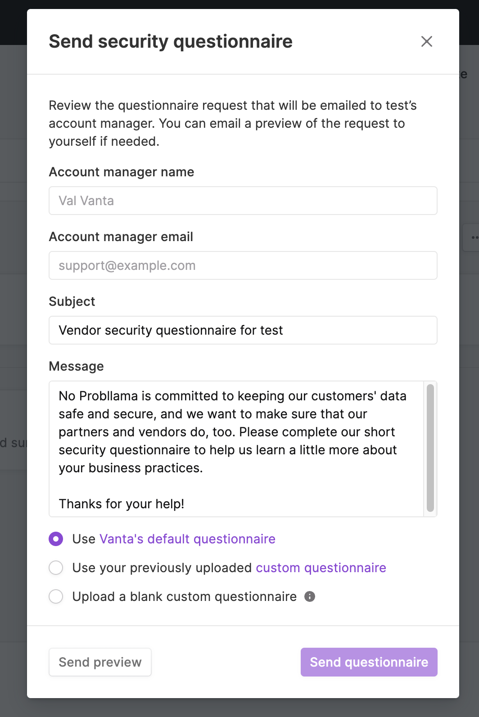Click the info icon beside blank custom questionnaire
The width and height of the screenshot is (479, 717).
tap(310, 596)
